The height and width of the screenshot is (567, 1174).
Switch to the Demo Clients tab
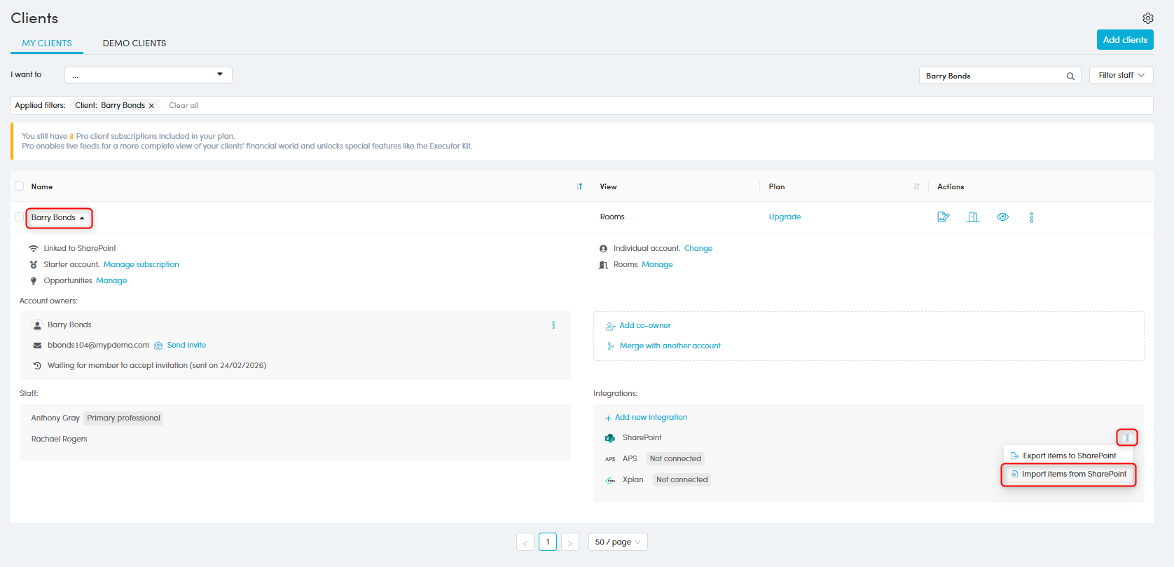pos(134,43)
